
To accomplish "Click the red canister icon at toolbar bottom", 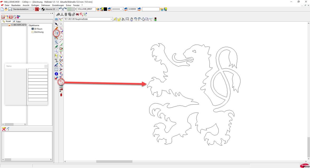I will click(x=61, y=95).
